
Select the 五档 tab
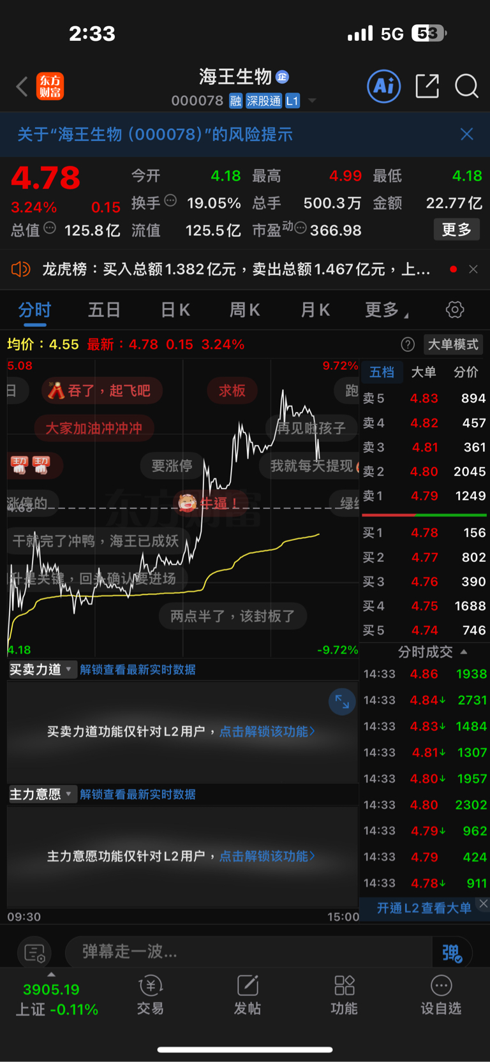click(x=382, y=372)
